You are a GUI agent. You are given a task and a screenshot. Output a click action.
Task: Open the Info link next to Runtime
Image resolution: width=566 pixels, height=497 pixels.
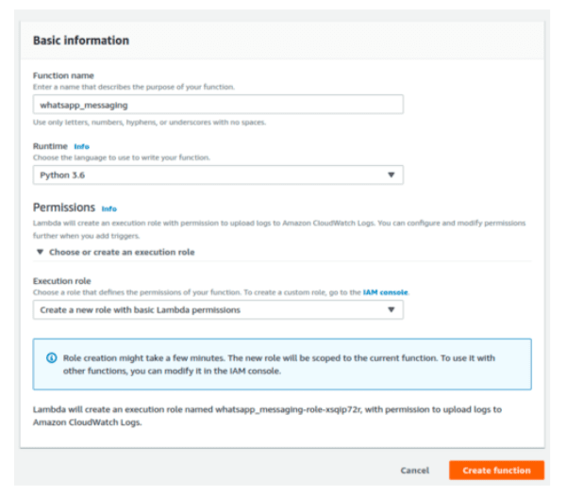tap(81, 146)
